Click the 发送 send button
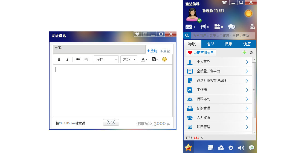 [111, 122]
